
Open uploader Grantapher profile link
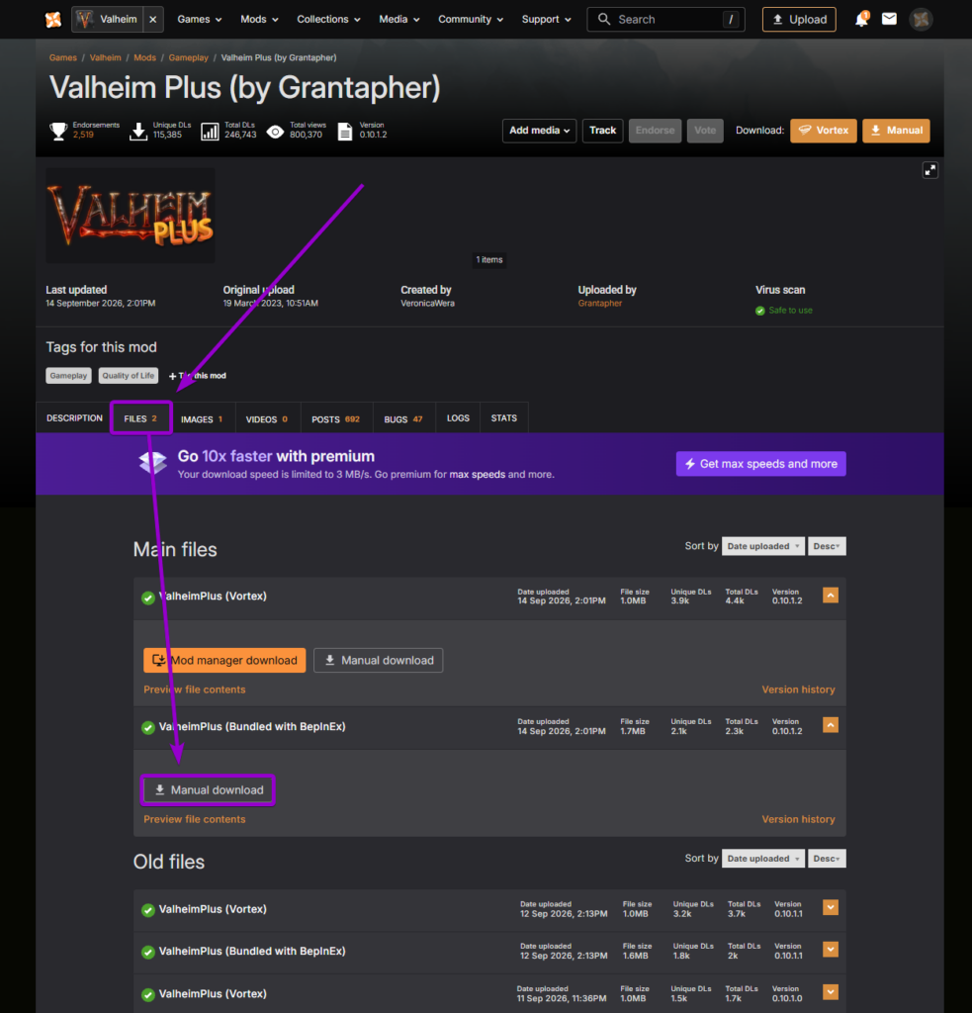pyautogui.click(x=600, y=303)
